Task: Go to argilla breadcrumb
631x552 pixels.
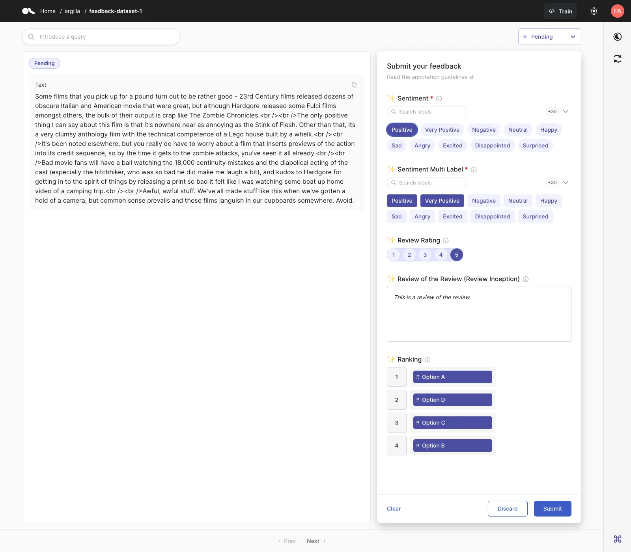Action: tap(72, 11)
